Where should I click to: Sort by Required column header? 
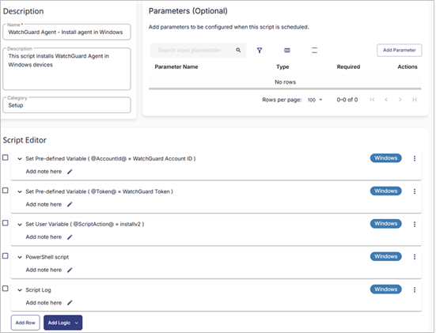[348, 67]
